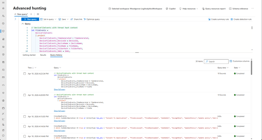
Task: Open the hamburger navigation menu
Action: 3,3
